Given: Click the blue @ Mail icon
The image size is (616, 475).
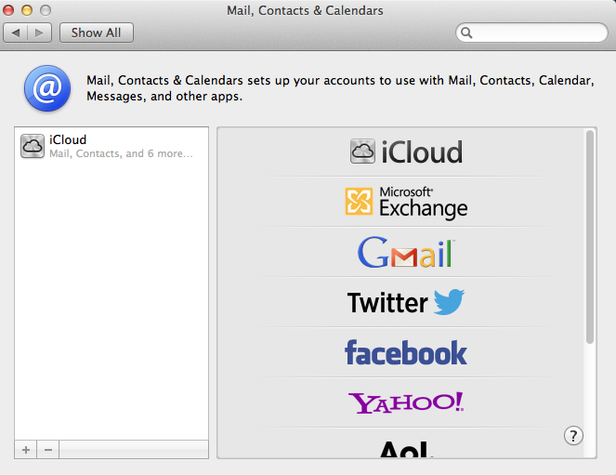Looking at the screenshot, I should click(x=47, y=88).
